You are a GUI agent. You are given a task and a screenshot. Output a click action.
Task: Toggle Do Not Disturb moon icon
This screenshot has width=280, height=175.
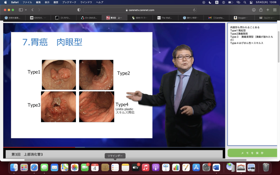click(x=210, y=2)
